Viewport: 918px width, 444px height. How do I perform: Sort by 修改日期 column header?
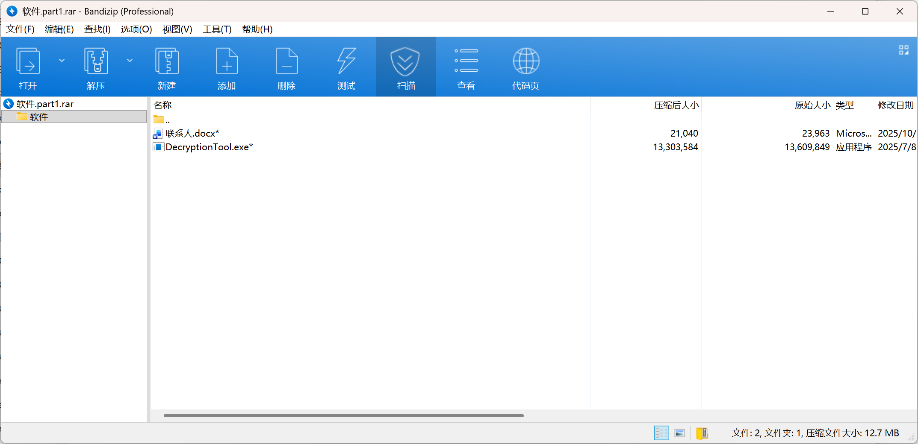[x=896, y=105]
